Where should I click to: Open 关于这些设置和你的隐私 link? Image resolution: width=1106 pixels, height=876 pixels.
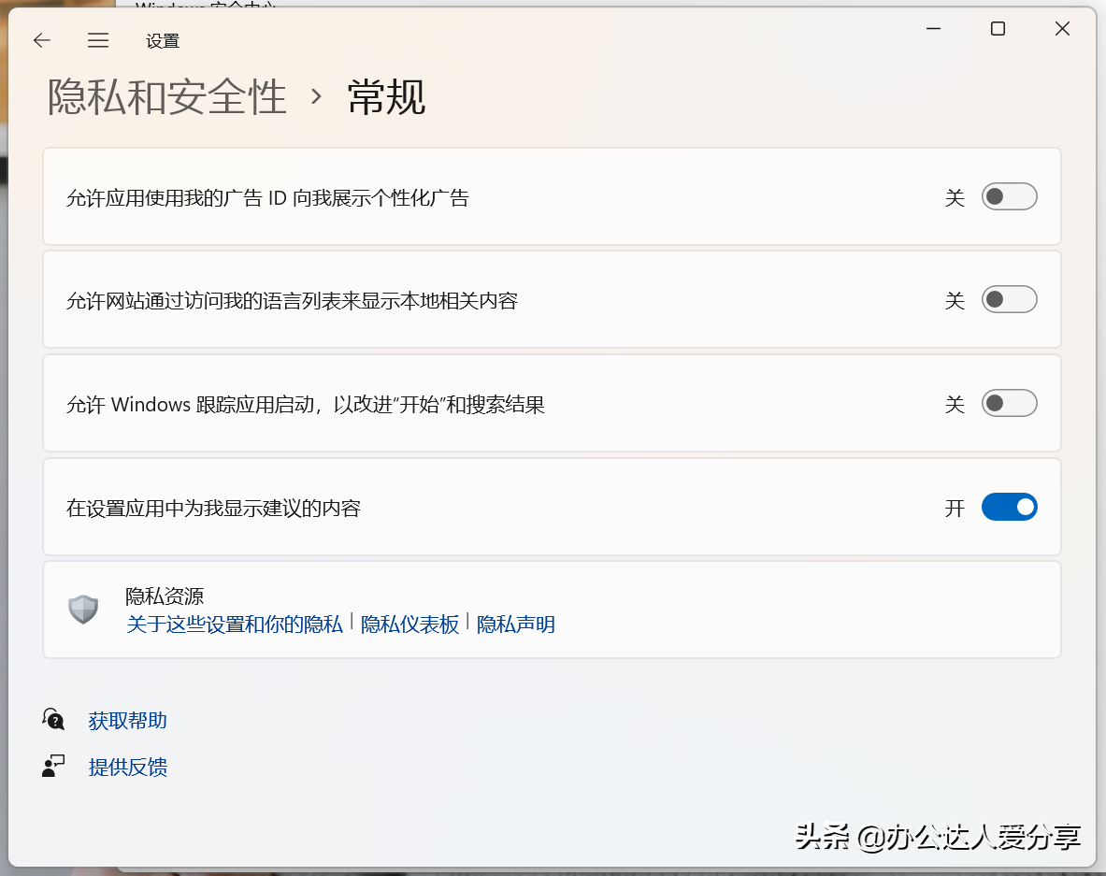pyautogui.click(x=234, y=625)
